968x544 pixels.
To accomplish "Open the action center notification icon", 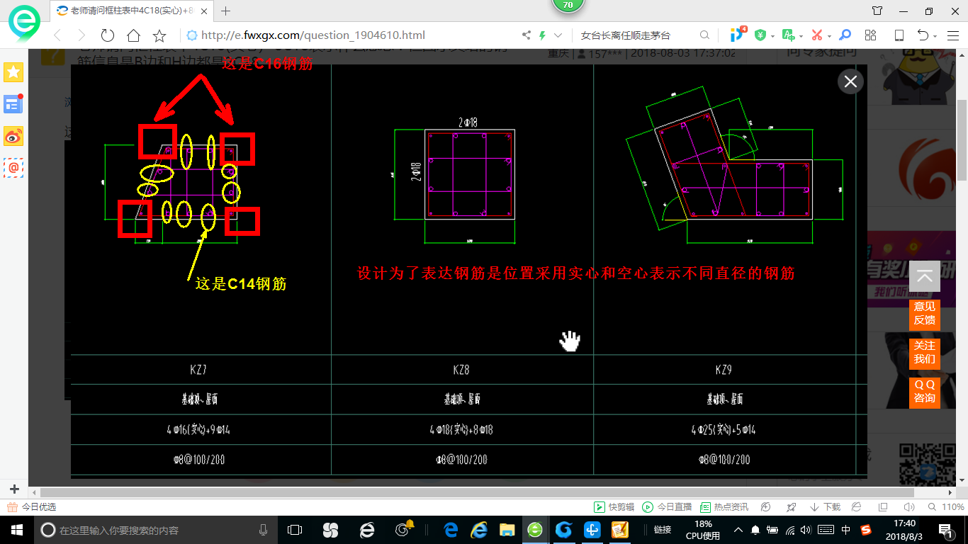I will coord(945,529).
